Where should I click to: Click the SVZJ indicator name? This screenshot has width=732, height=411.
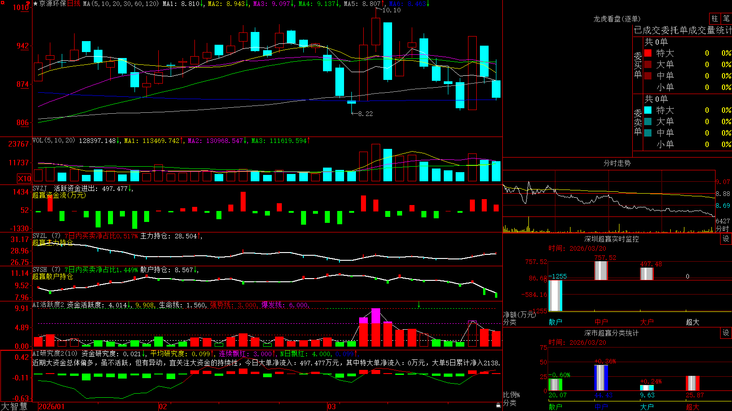39,188
